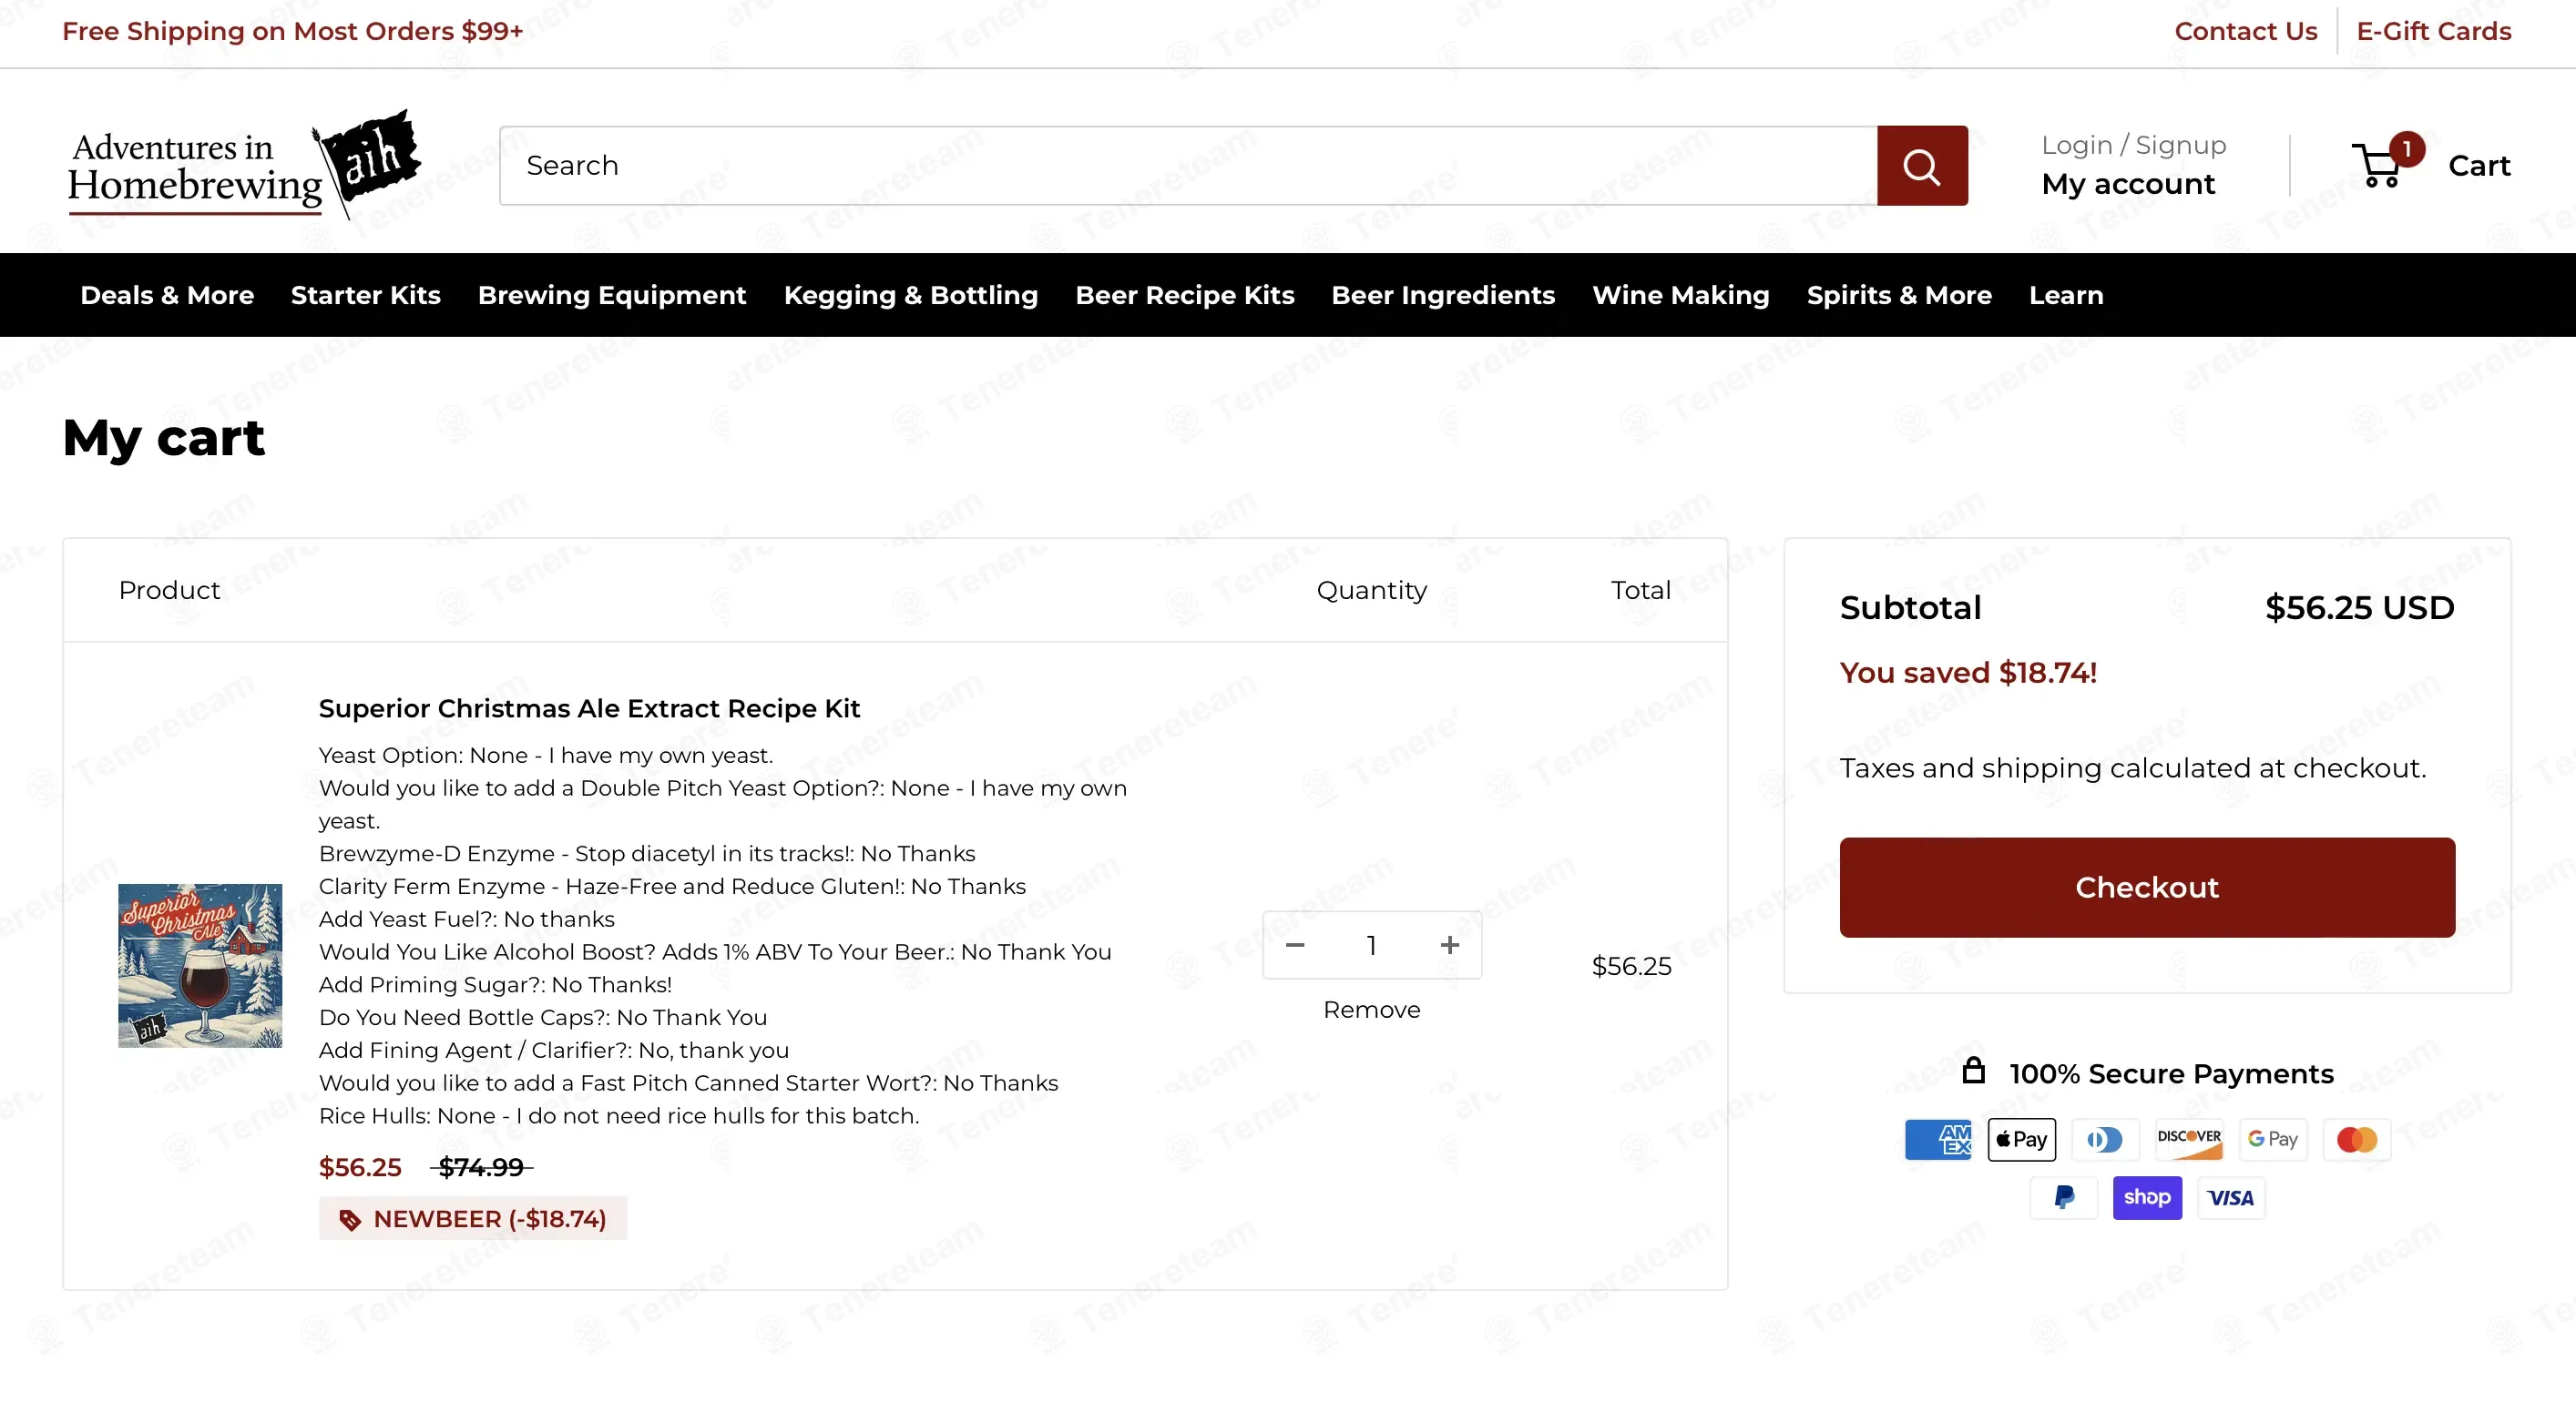The image size is (2576, 1402).
Task: Open the Superior Christmas Ale product title
Action: click(589, 708)
